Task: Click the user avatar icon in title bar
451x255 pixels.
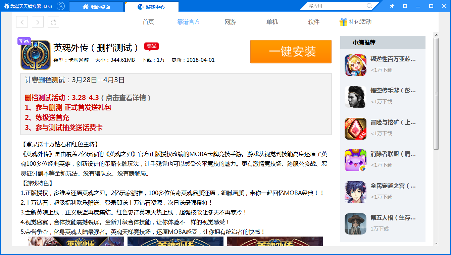Action: pyautogui.click(x=61, y=6)
